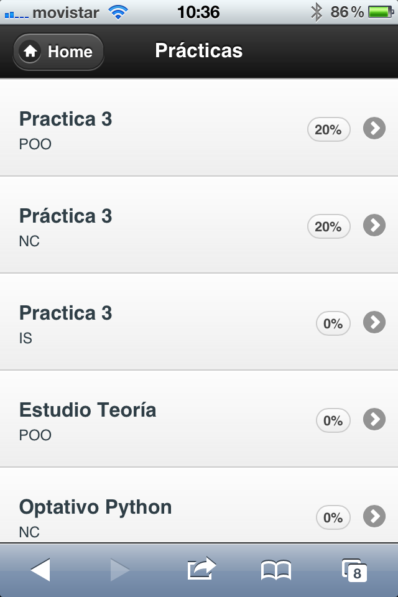Open the Practica 3 IS item

65,313
